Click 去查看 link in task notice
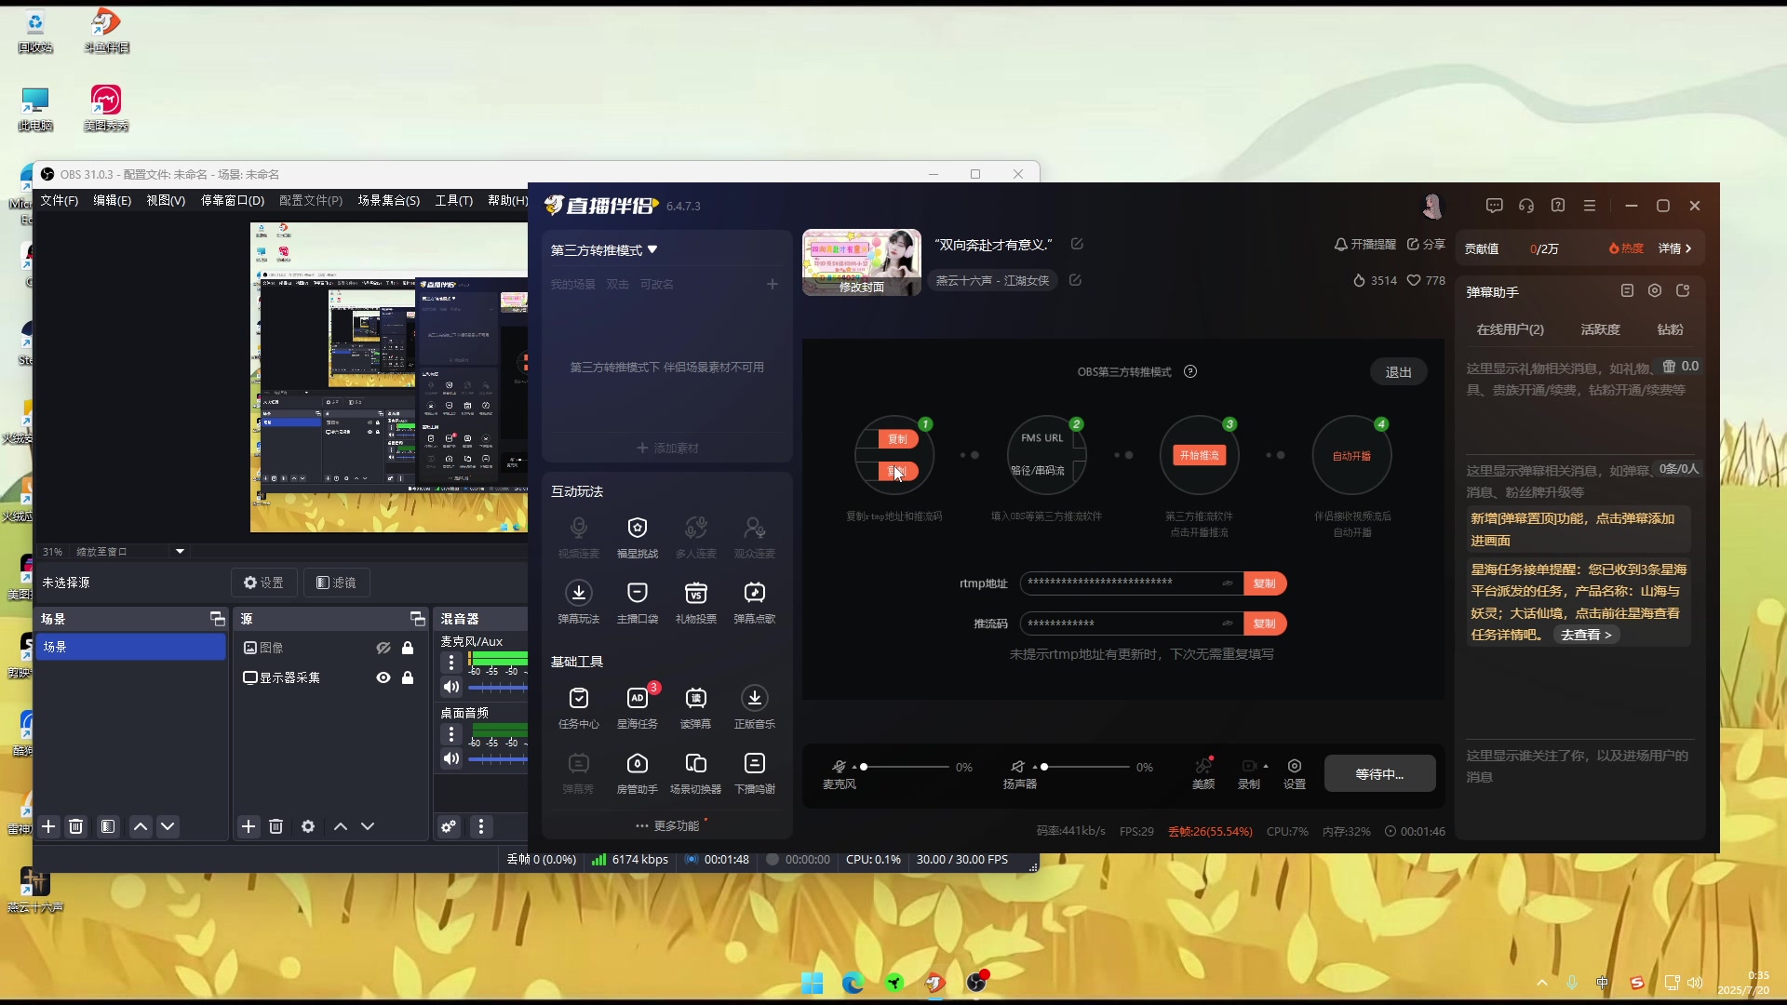The height and width of the screenshot is (1005, 1787). 1586,635
